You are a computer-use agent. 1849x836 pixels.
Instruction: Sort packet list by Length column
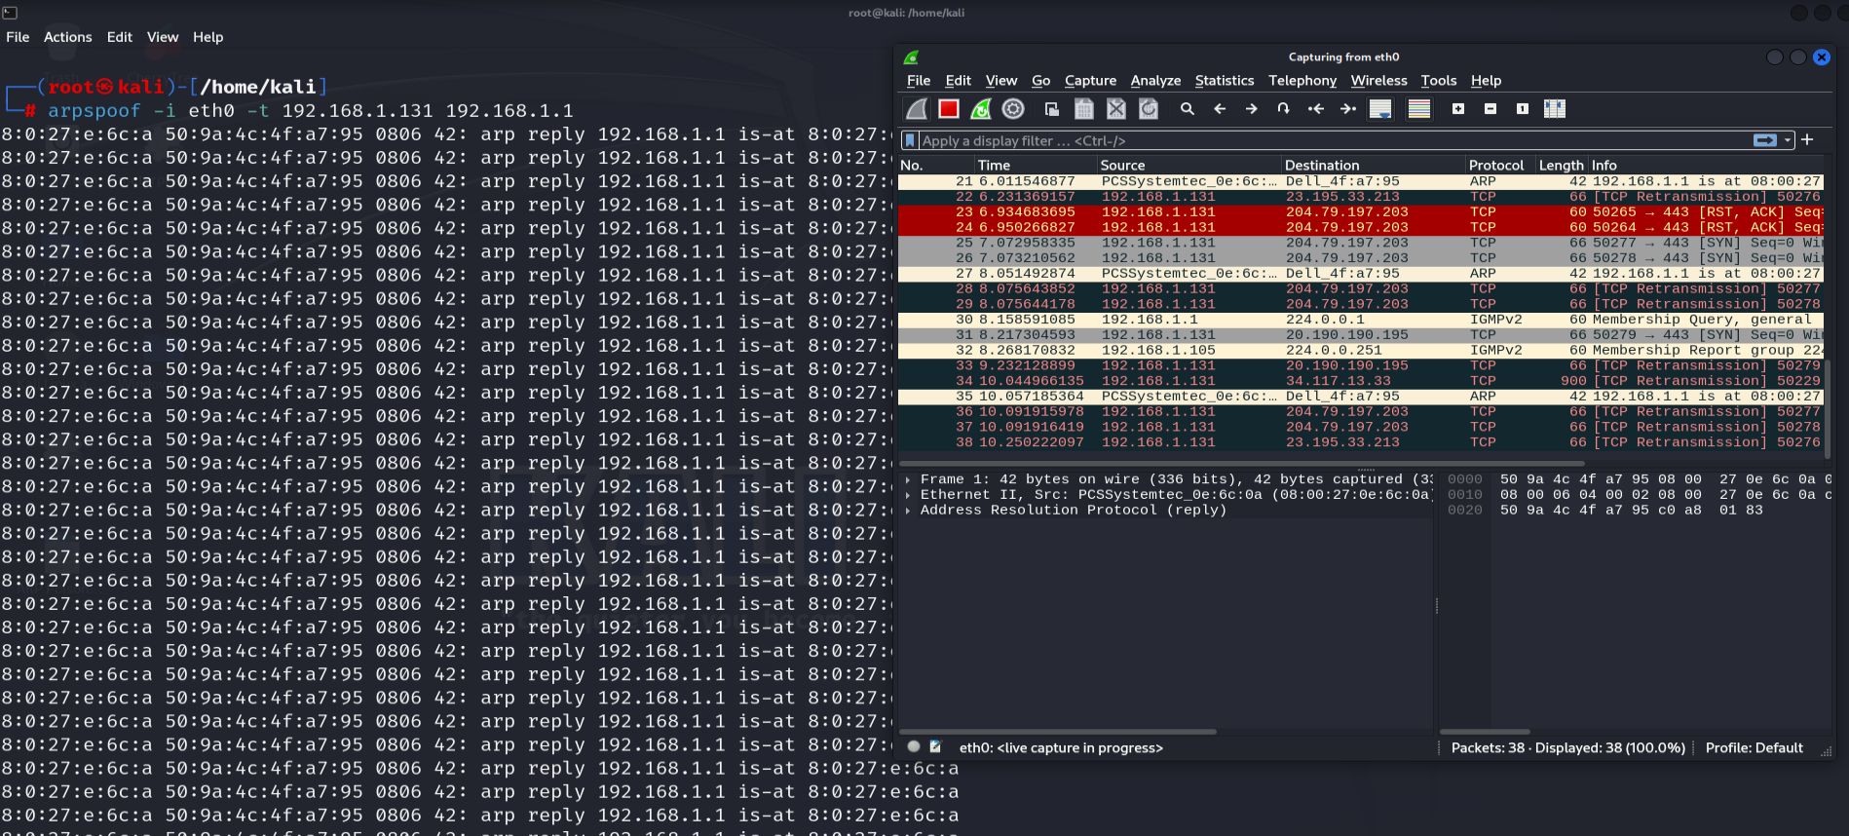pyautogui.click(x=1562, y=166)
